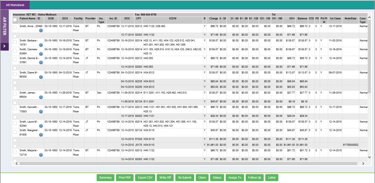Click the Re-Submit button
This screenshot has height=183, width=375.
click(185, 178)
